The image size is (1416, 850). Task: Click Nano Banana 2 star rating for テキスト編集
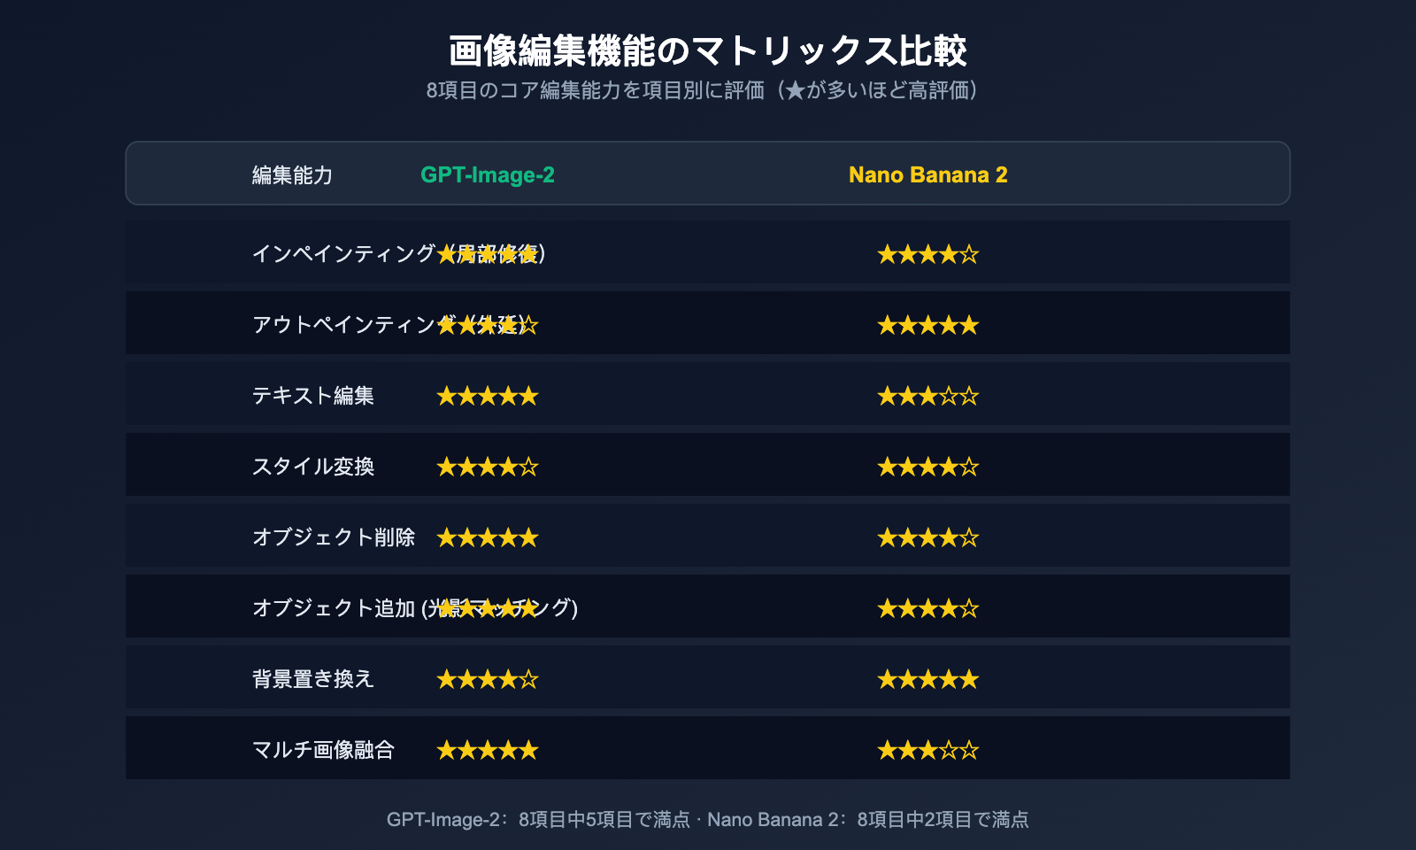[x=927, y=396]
